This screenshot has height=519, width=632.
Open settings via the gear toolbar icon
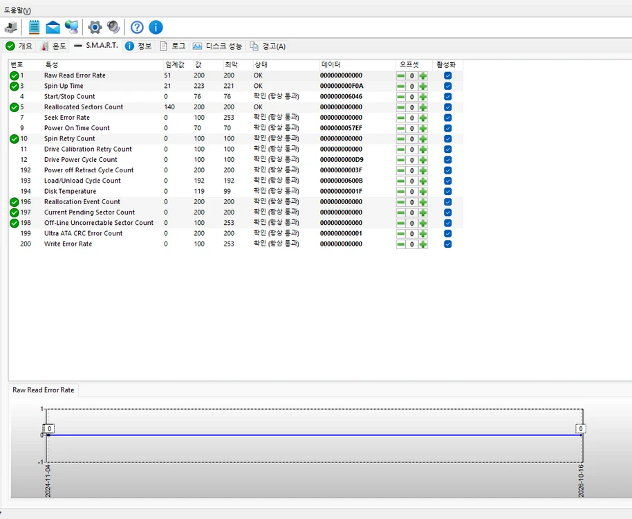(x=95, y=28)
